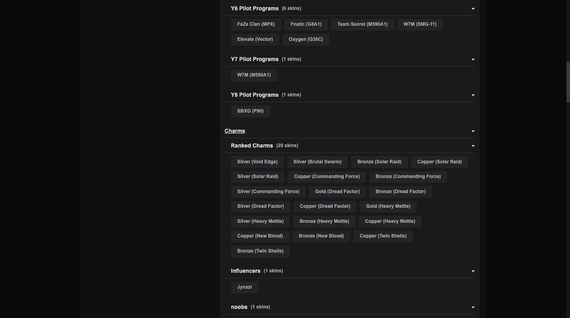The width and height of the screenshot is (570, 318).
Task: Collapse the Y7 Pilot Programs section arrow
Action: coord(473,59)
